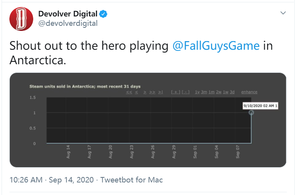
Task: Click the enhance link on chart
Action: pos(249,92)
